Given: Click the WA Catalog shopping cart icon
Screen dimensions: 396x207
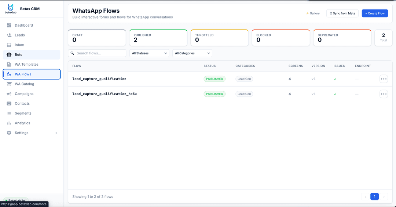Looking at the screenshot, I should click(9, 84).
